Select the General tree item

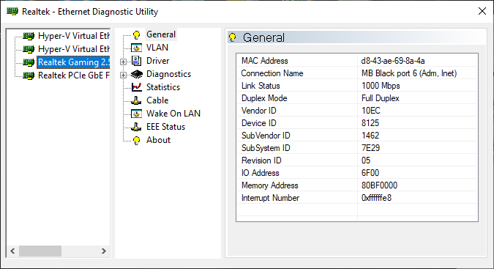click(161, 34)
